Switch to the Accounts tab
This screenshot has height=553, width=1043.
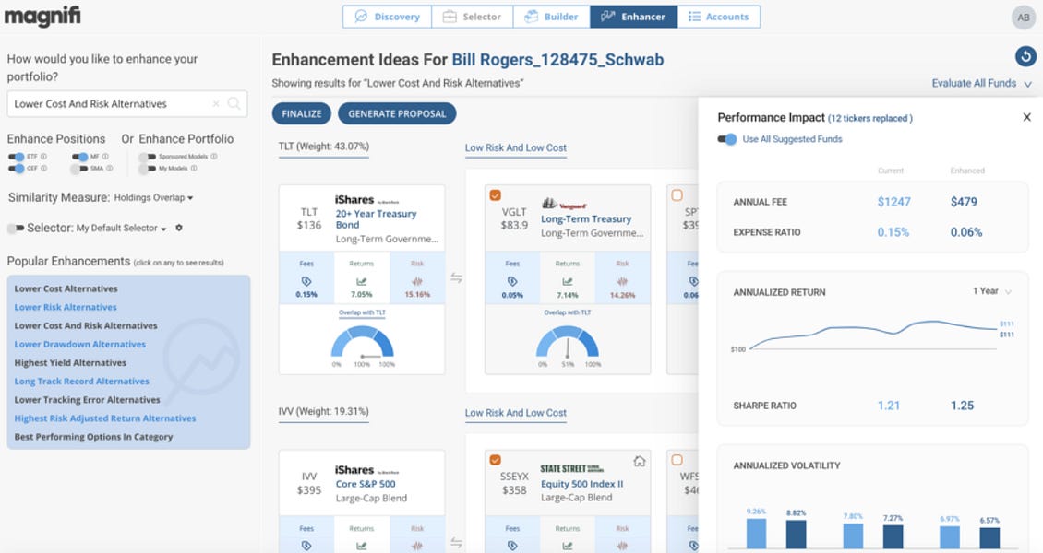[719, 16]
